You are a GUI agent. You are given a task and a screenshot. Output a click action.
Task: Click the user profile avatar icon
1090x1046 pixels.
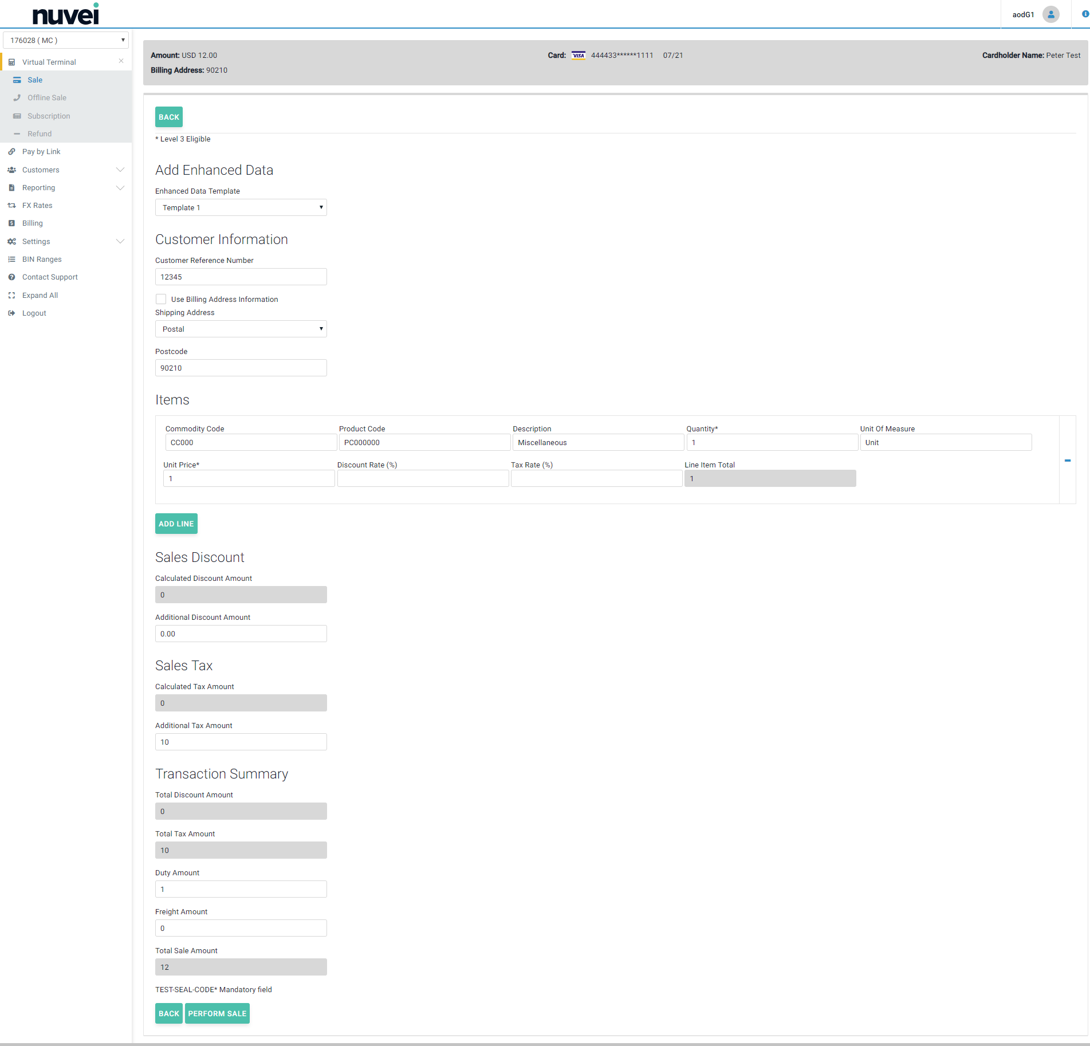tap(1050, 14)
